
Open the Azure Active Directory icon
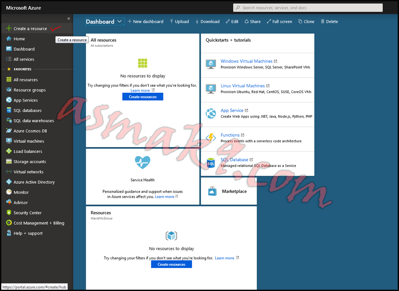point(9,182)
